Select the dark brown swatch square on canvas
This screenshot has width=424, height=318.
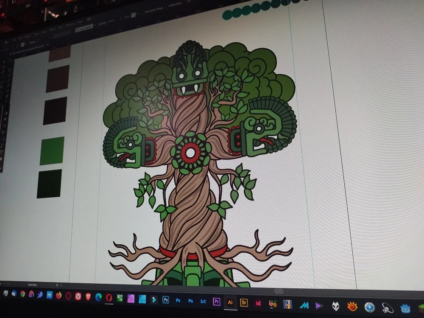point(58,79)
